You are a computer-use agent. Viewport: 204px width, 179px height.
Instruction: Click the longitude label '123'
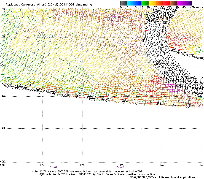click(42, 165)
